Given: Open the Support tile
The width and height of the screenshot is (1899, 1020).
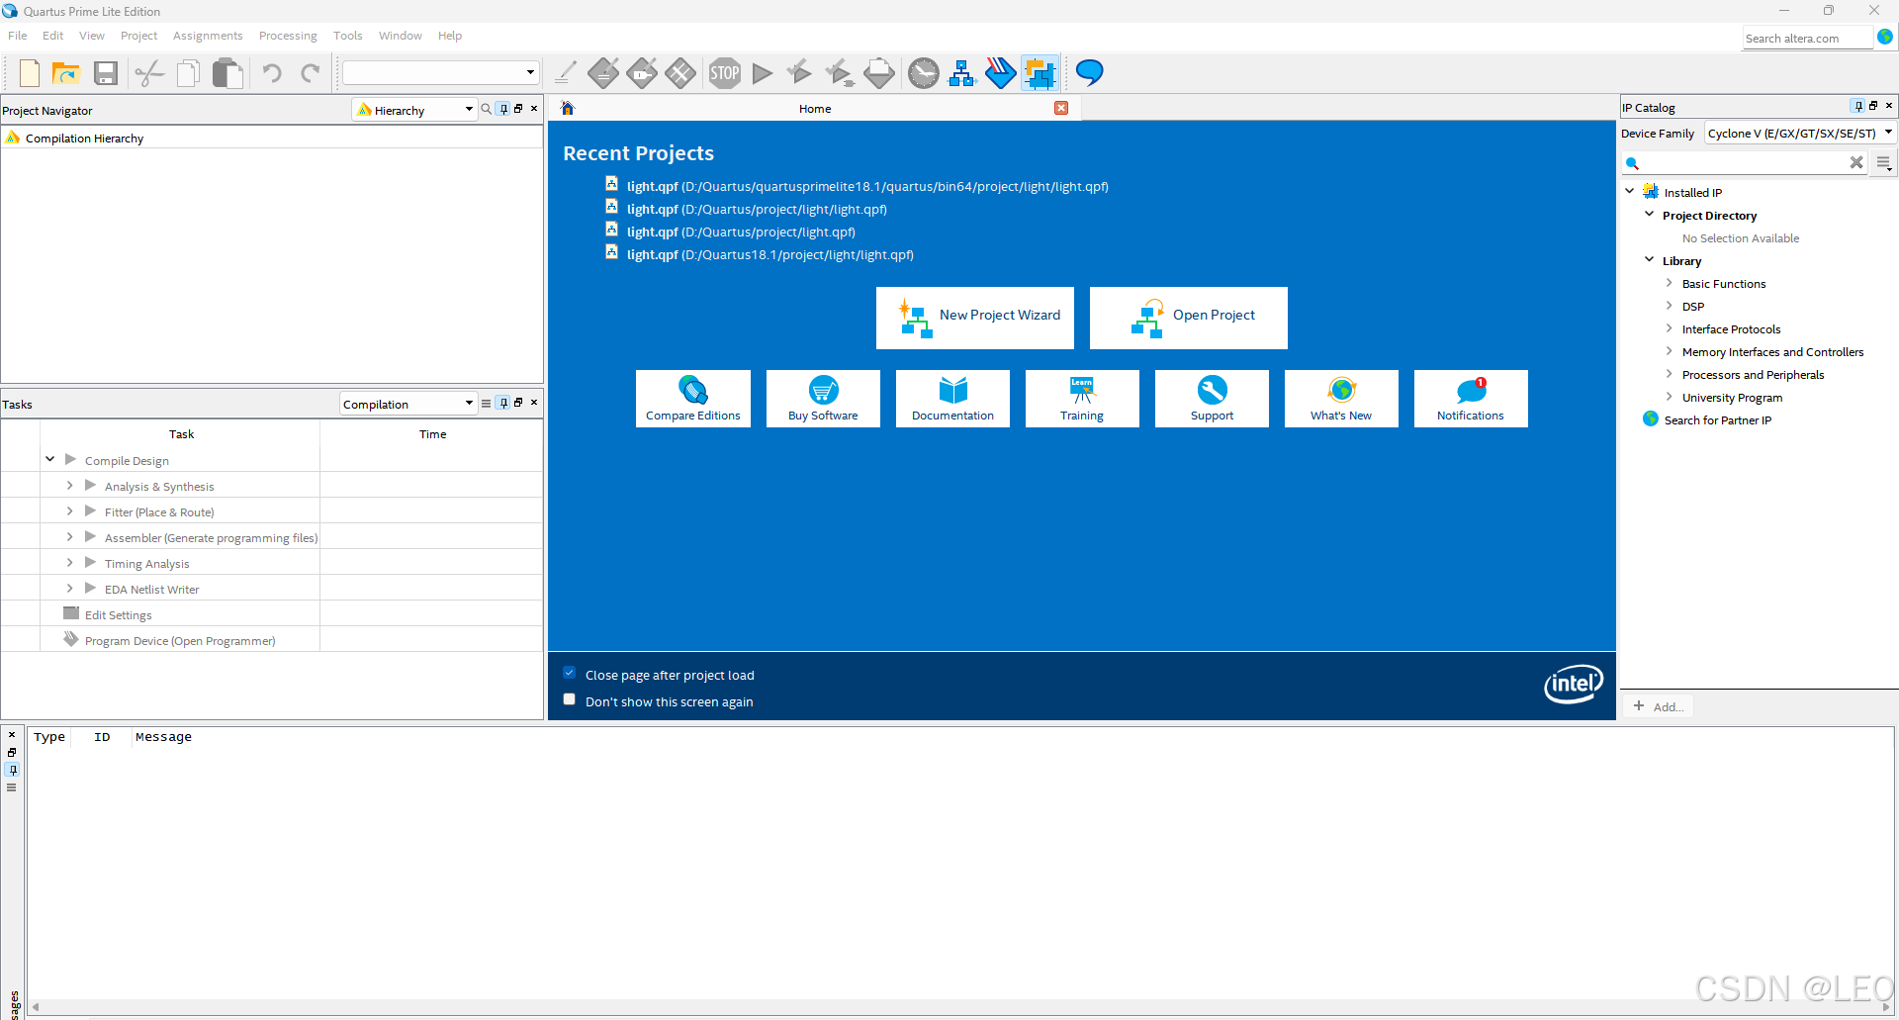Looking at the screenshot, I should coord(1212,399).
